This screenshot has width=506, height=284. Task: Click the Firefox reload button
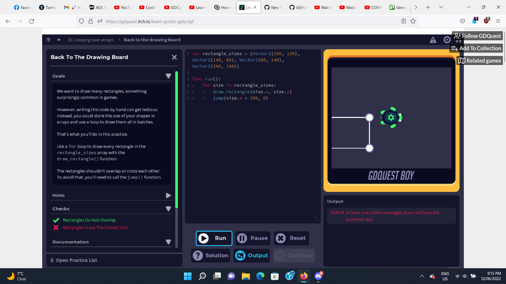click(x=32, y=21)
